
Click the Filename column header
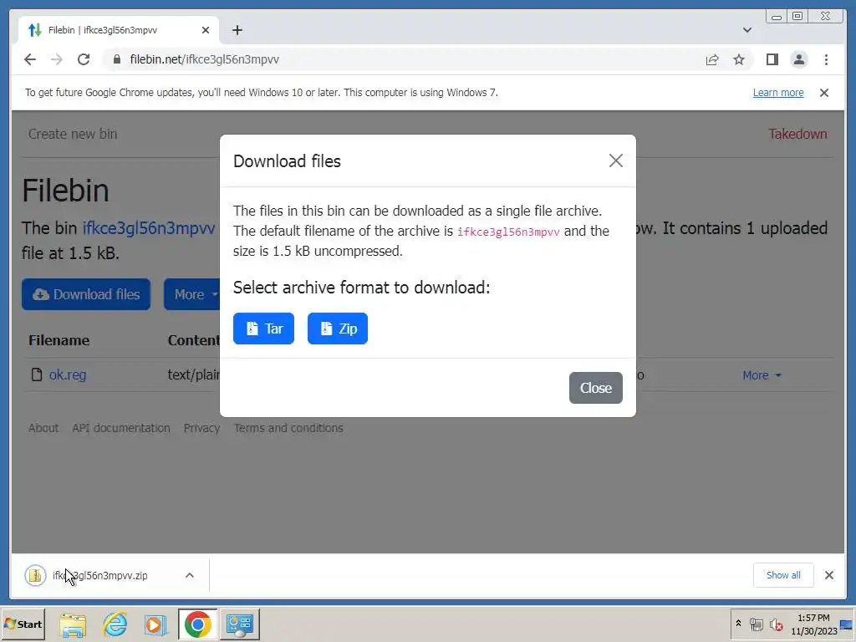tap(59, 341)
